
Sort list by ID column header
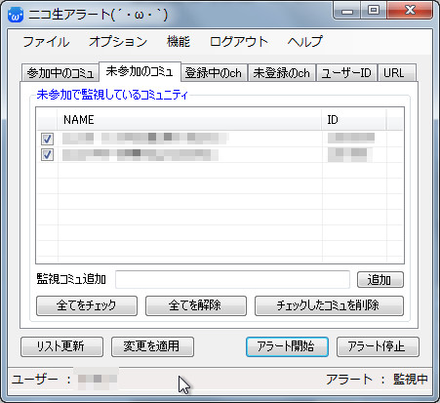tap(354, 120)
